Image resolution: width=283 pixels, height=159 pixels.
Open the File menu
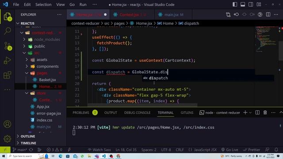pos(16,4)
